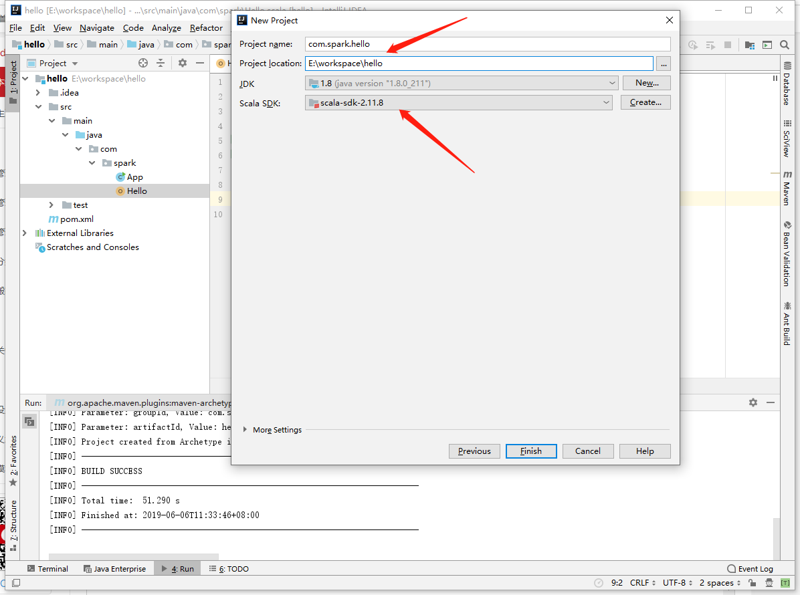Expand External Libraries node
Screen dimensions: 800x595
coord(25,233)
